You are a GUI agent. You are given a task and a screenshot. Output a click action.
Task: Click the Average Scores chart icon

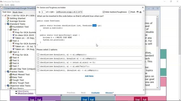tap(8, 21)
